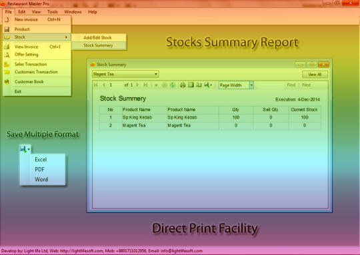Open the report export dropdown

(x=208, y=85)
